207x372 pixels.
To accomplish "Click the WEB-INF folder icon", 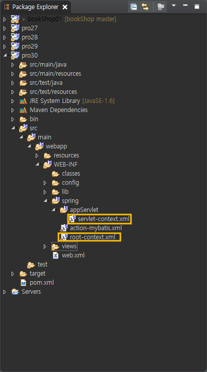I will pos(47,164).
